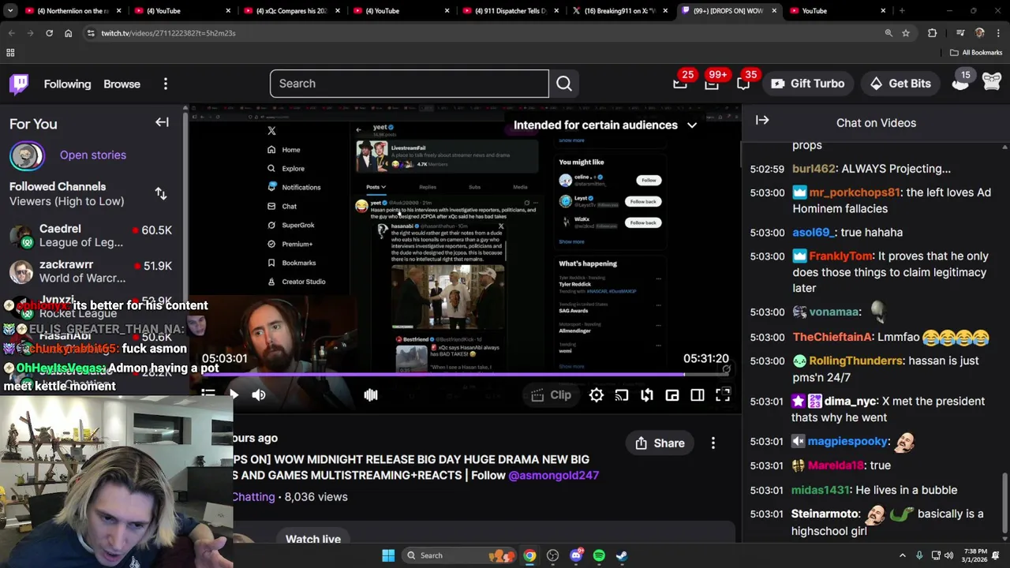Click the Watch live button

(x=313, y=540)
